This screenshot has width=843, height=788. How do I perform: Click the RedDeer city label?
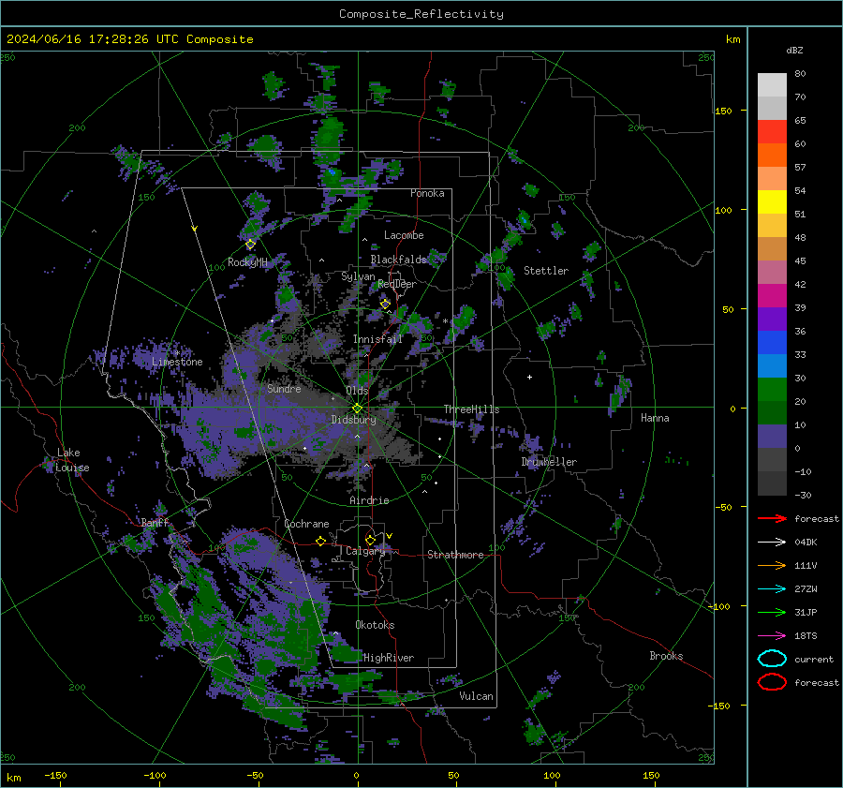[x=397, y=284]
